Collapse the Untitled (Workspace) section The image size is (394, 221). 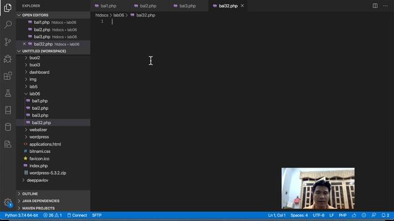54,51
